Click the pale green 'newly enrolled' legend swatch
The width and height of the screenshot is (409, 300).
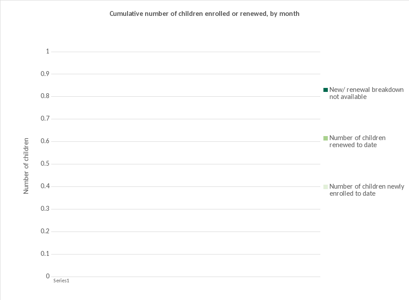(x=326, y=186)
